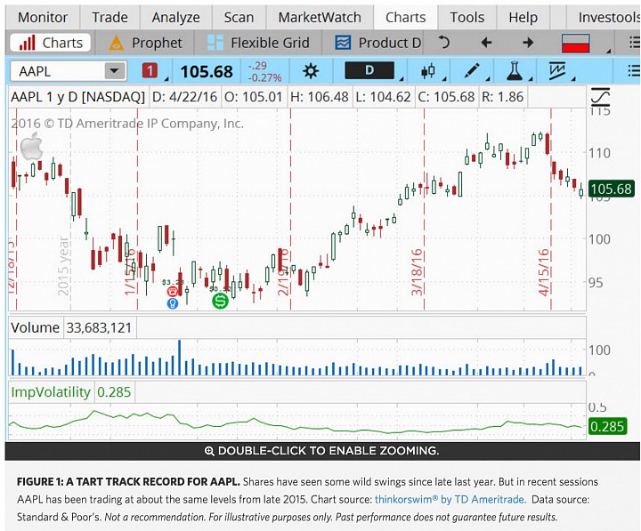Click the 3/18/16 expiration date line

[425, 209]
